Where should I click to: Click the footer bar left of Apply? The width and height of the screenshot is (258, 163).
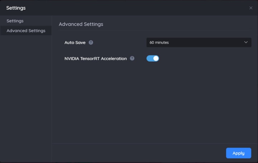[x=136, y=153]
